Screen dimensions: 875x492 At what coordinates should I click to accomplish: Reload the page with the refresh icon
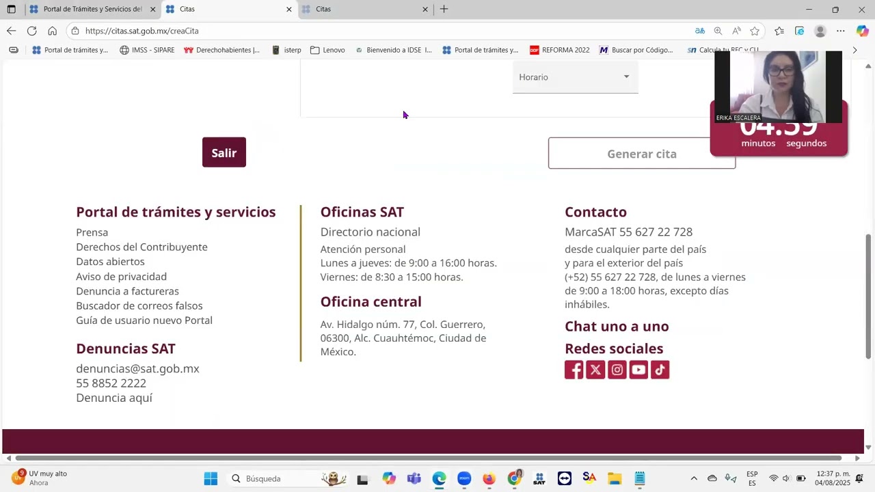[x=31, y=31]
